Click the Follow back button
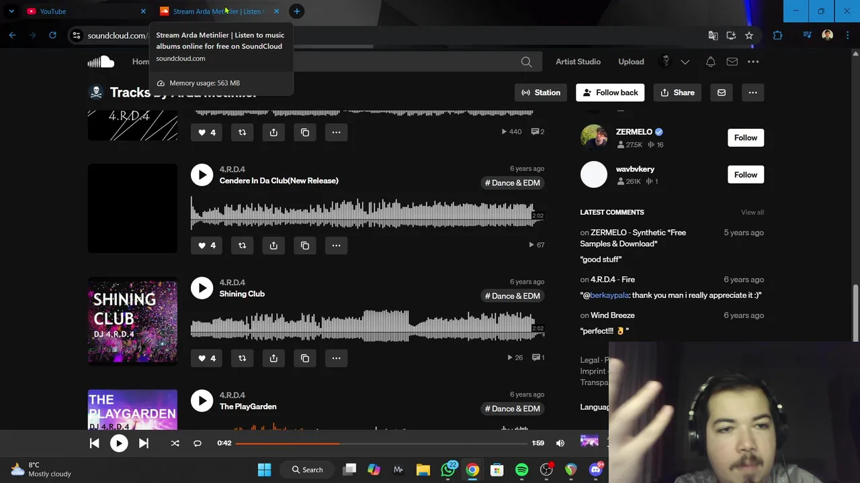The height and width of the screenshot is (483, 860). [610, 93]
